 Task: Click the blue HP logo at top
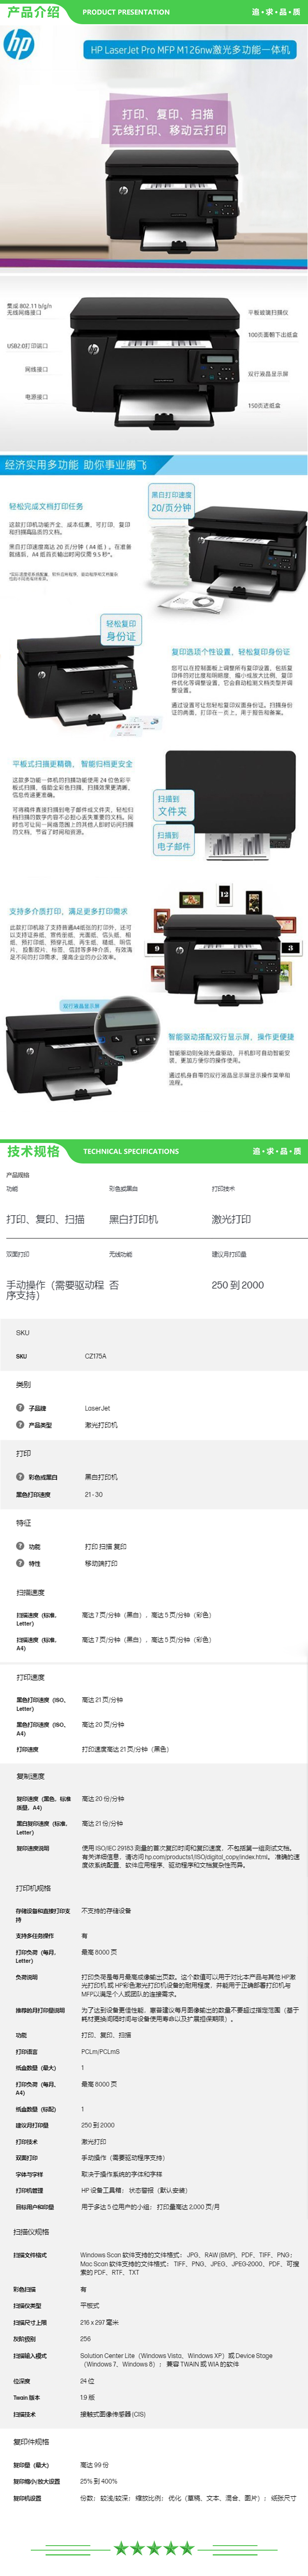pyautogui.click(x=19, y=44)
